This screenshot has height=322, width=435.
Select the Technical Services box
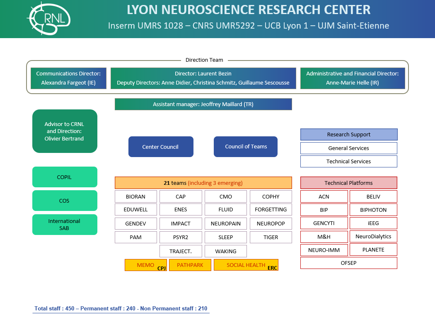pyautogui.click(x=349, y=161)
